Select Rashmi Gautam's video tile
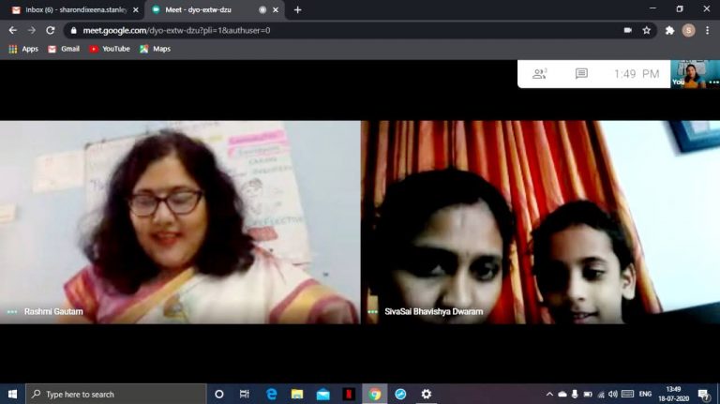 180,222
